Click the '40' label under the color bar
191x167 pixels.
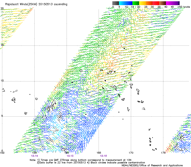pyautogui.click(x=166, y=7)
